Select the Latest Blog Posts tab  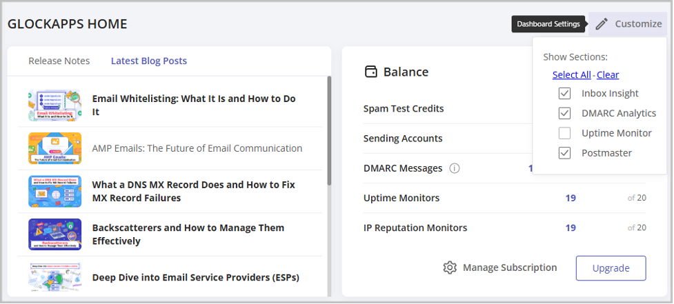tap(149, 61)
